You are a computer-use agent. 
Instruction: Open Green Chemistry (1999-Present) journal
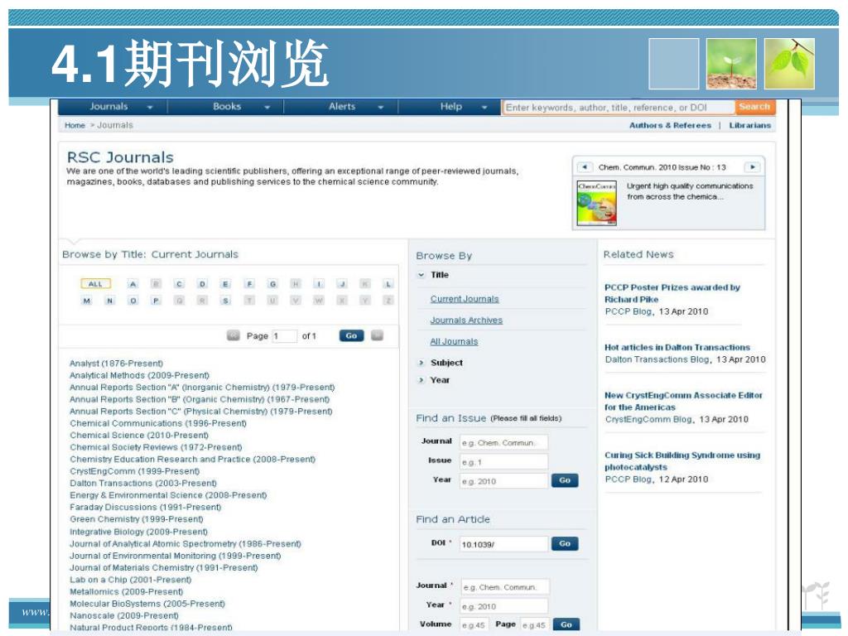(x=137, y=519)
